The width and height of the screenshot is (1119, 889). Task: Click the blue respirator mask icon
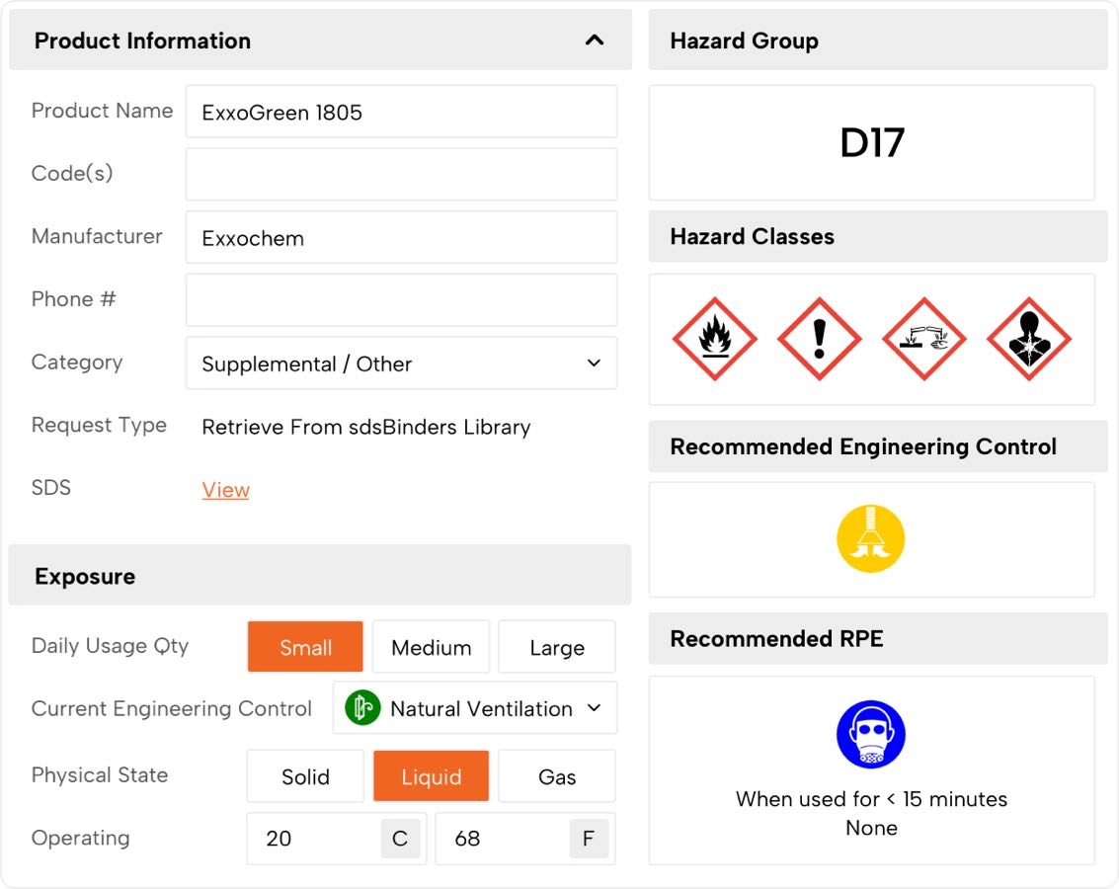(871, 734)
